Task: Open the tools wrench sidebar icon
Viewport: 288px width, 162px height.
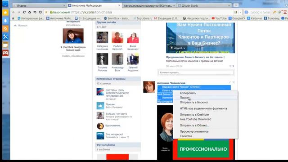Action: coord(5,37)
